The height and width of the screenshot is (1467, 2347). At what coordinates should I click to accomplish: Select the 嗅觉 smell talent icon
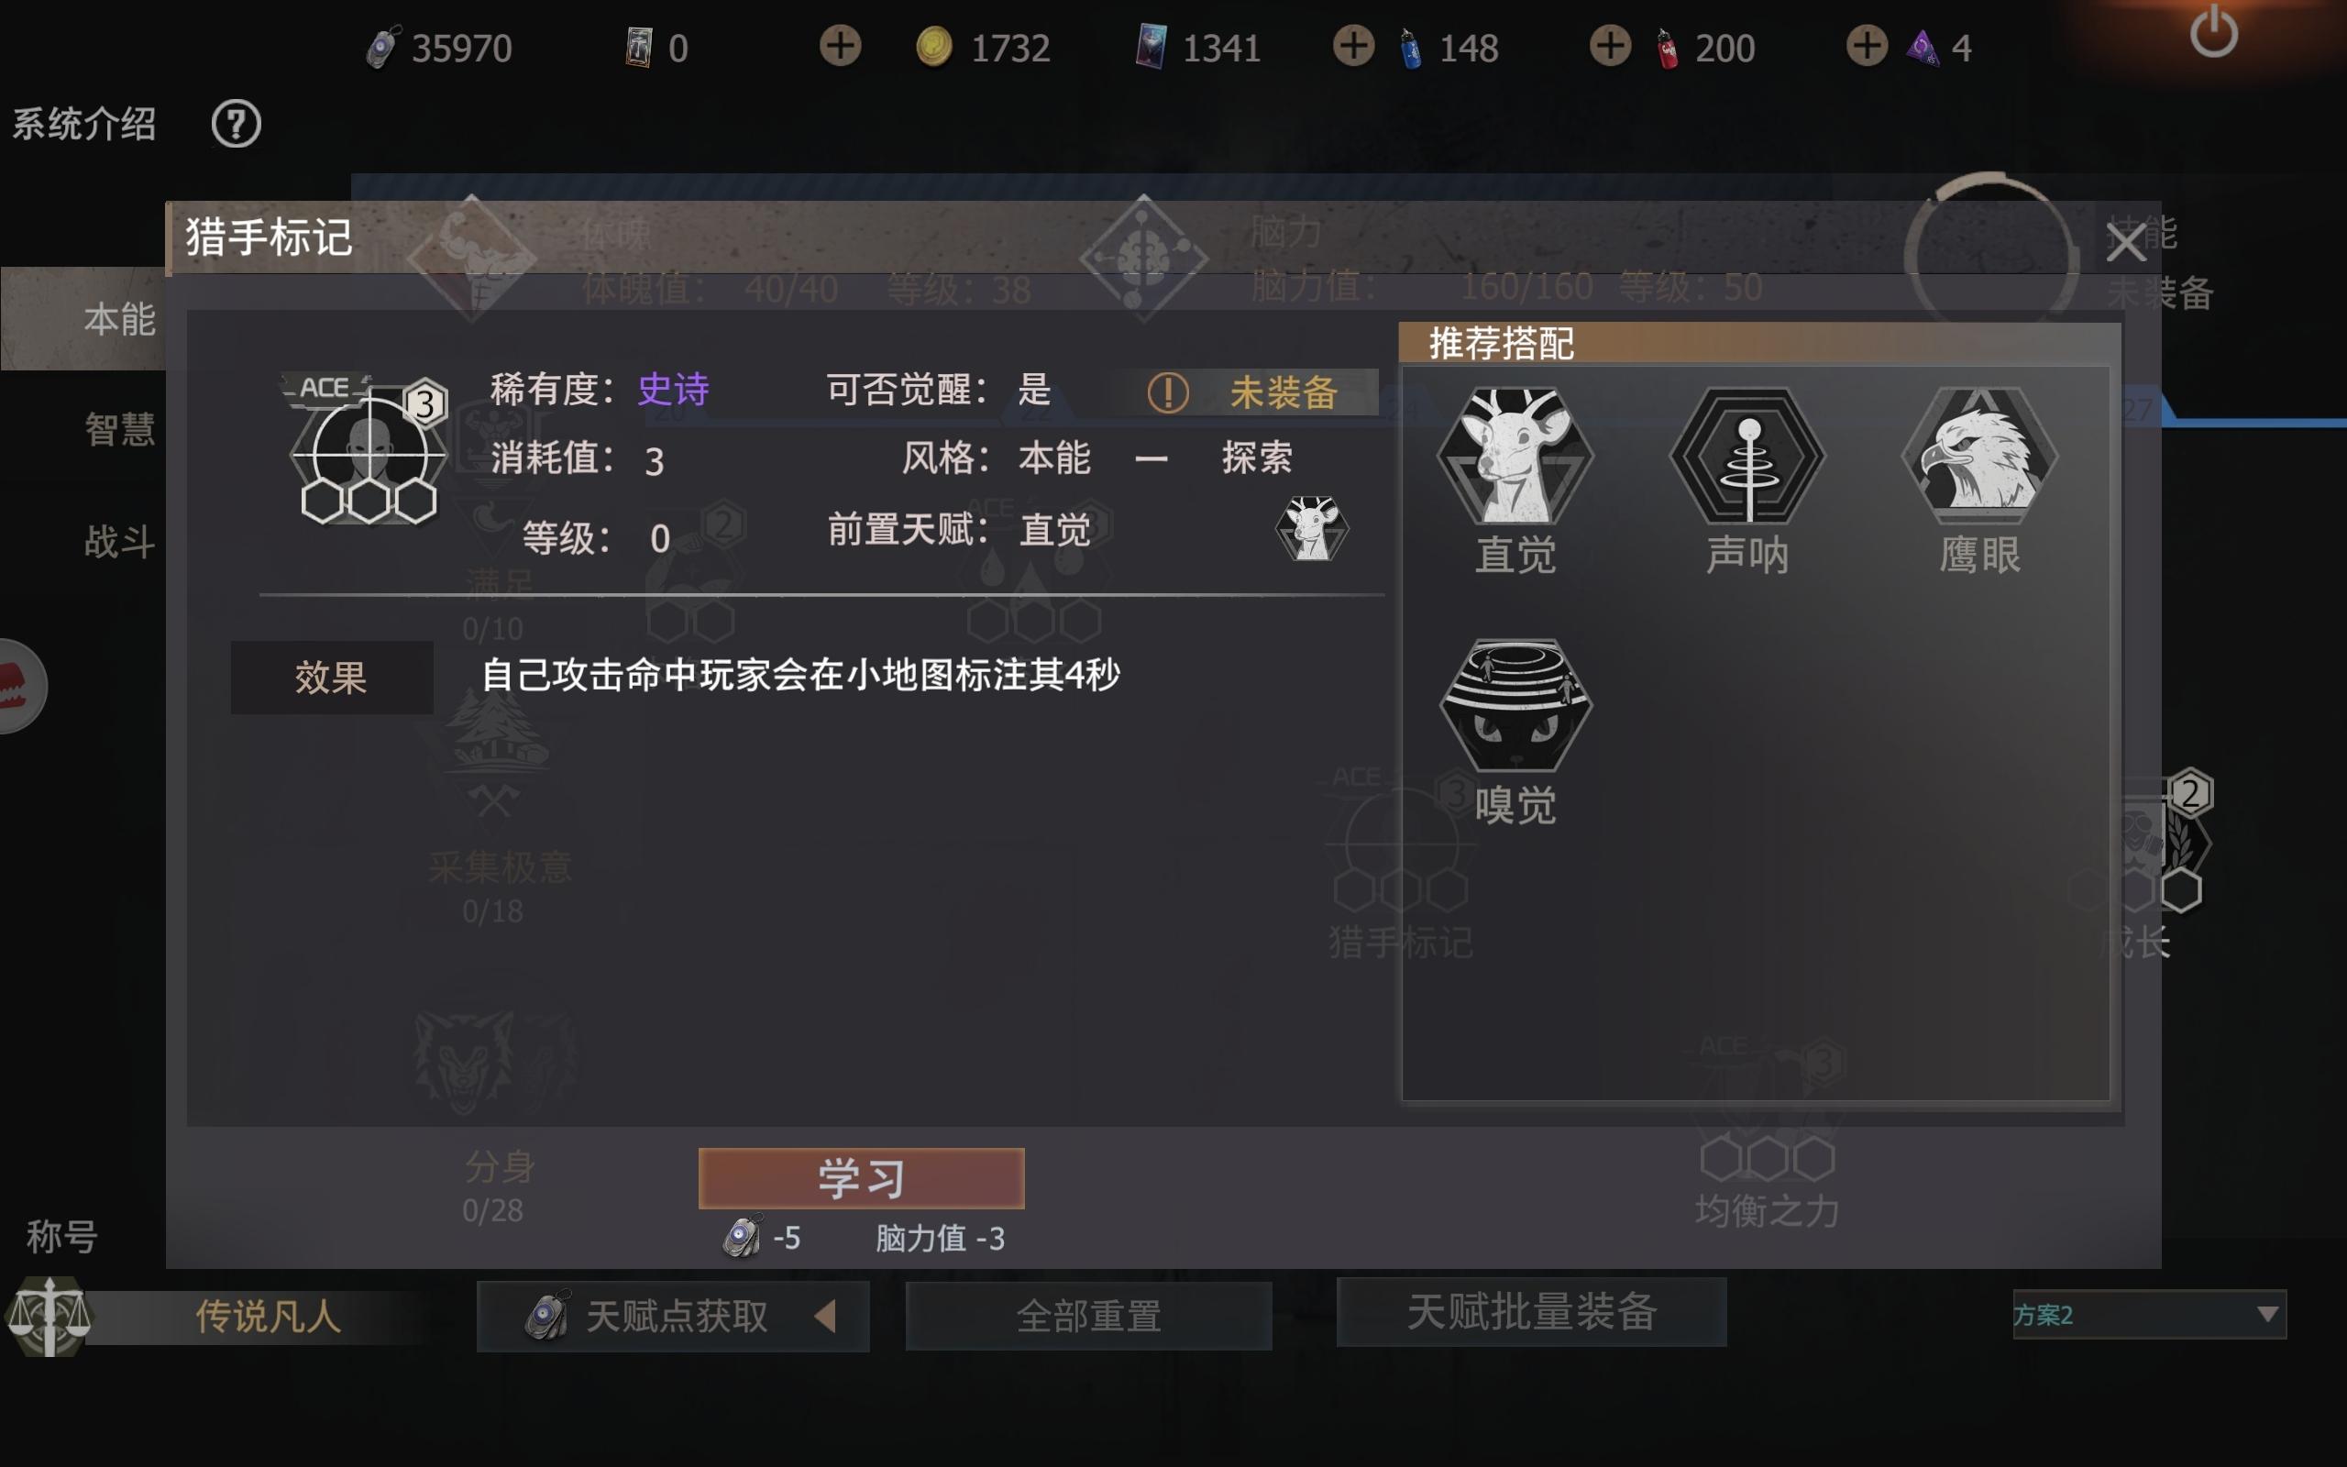pos(1515,705)
